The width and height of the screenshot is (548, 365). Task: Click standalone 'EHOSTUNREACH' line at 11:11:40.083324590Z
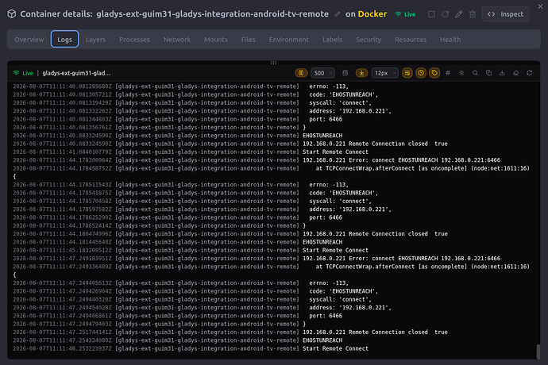pyautogui.click(x=178, y=136)
